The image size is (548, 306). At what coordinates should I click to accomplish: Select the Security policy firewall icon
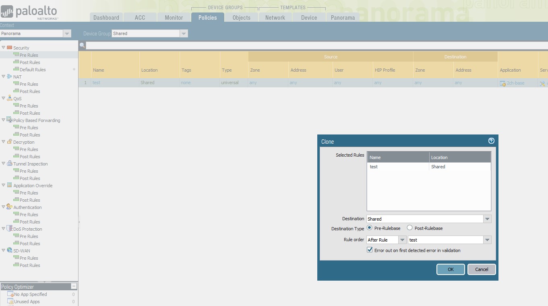pos(9,48)
